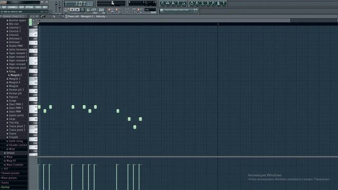Click the slider knob above the tempo panel
The height and width of the screenshot is (190, 338).
point(112,3)
